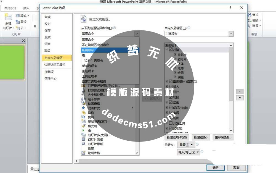Switch to the 图形设计 ribbon tab
Screen dimensions: 276x173
point(10,8)
